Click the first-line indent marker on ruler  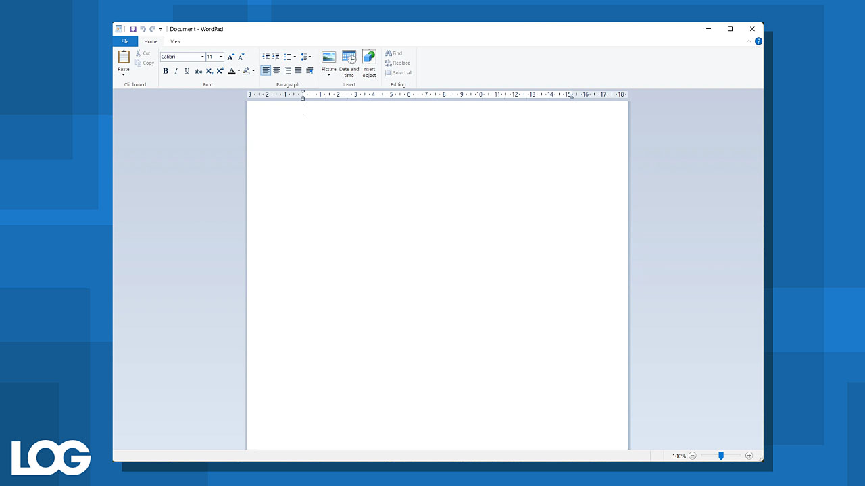pos(303,91)
